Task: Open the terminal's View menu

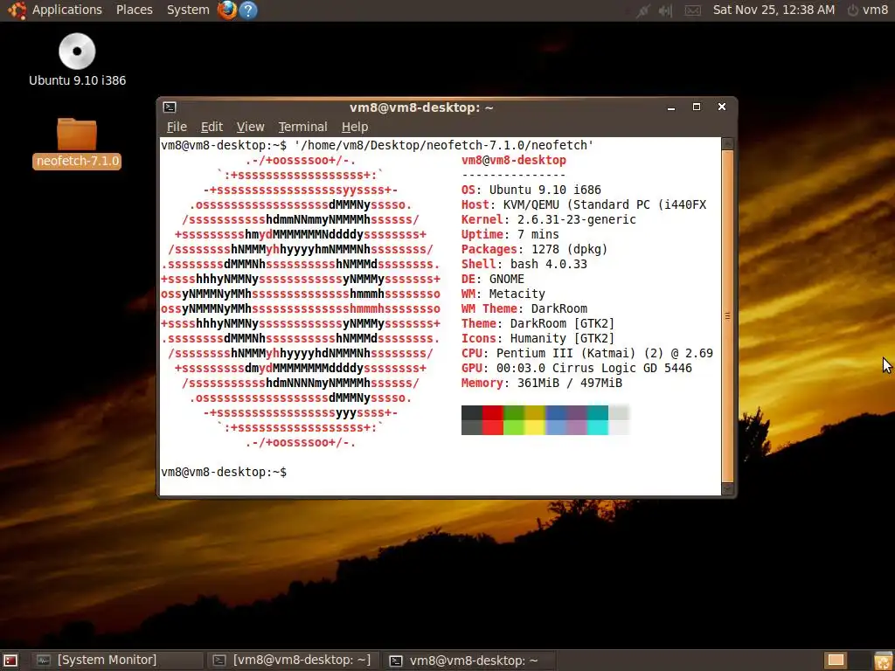Action: point(251,127)
